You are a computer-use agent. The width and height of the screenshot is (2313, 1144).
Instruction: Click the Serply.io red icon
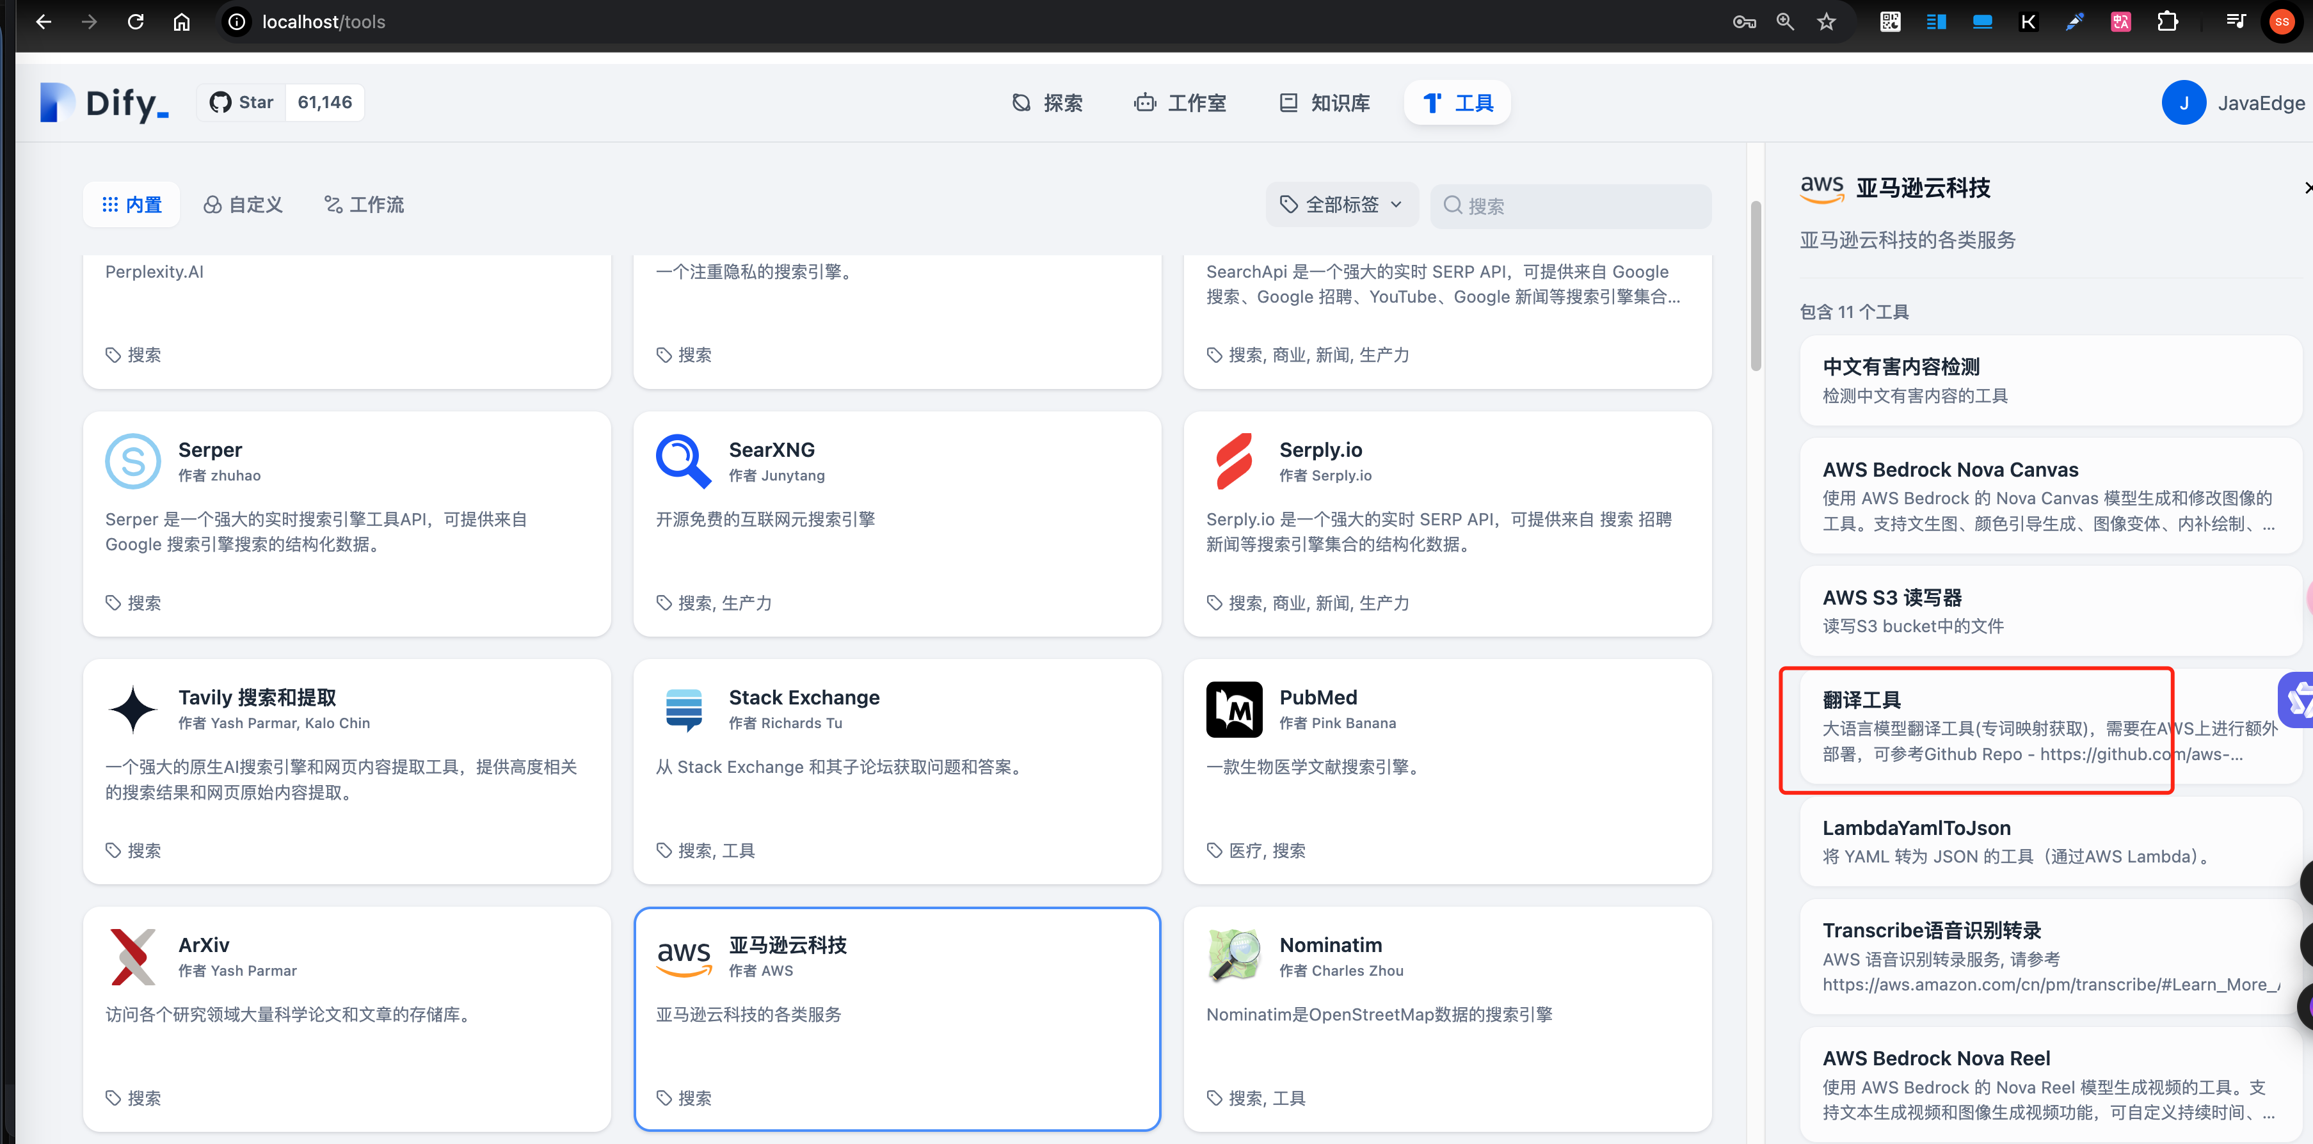tap(1234, 461)
